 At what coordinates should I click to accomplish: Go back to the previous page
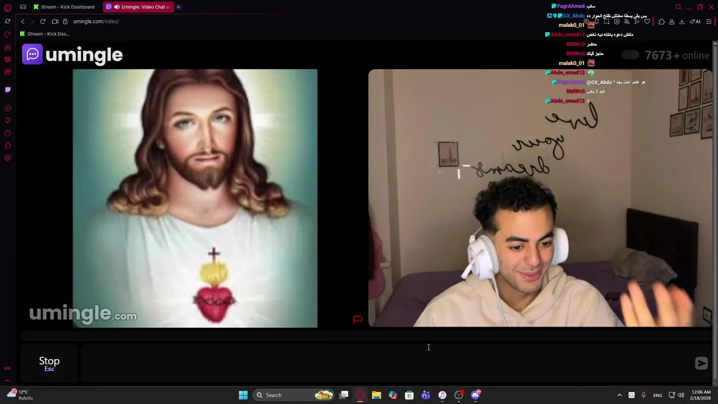coord(22,21)
